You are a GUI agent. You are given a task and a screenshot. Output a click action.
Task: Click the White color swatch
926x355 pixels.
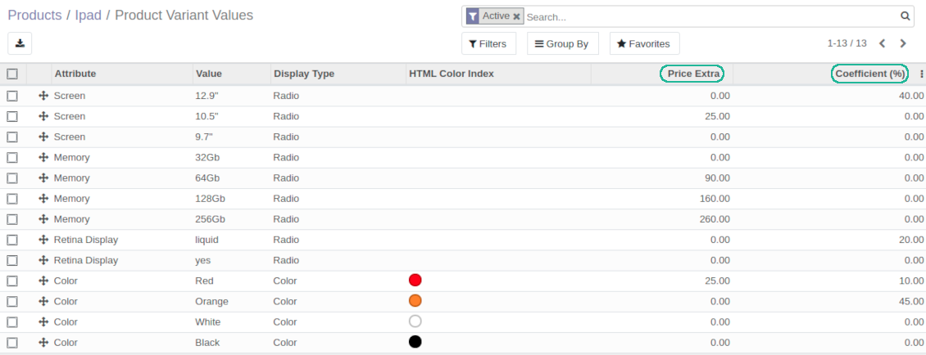[415, 321]
